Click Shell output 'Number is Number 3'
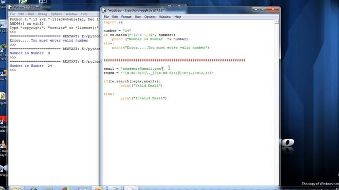The width and height of the screenshot is (339, 190). pos(30,53)
